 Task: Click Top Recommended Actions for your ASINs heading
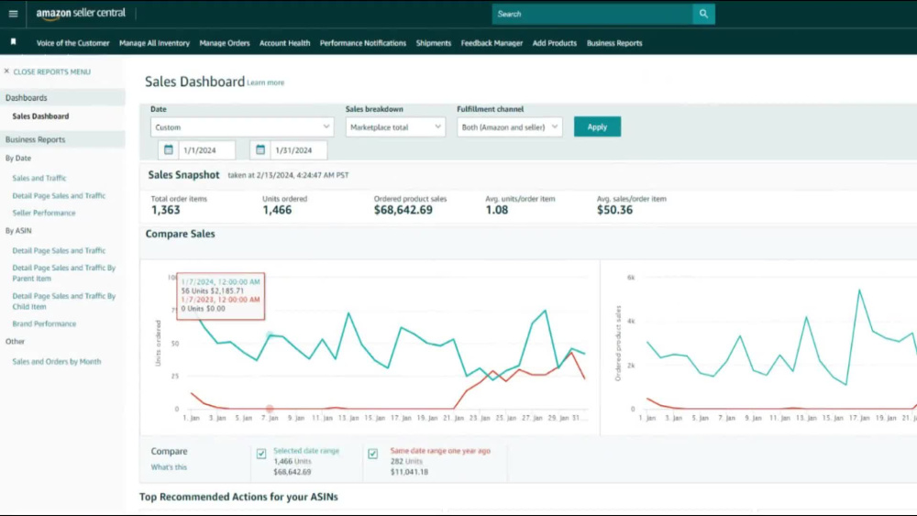pos(238,497)
